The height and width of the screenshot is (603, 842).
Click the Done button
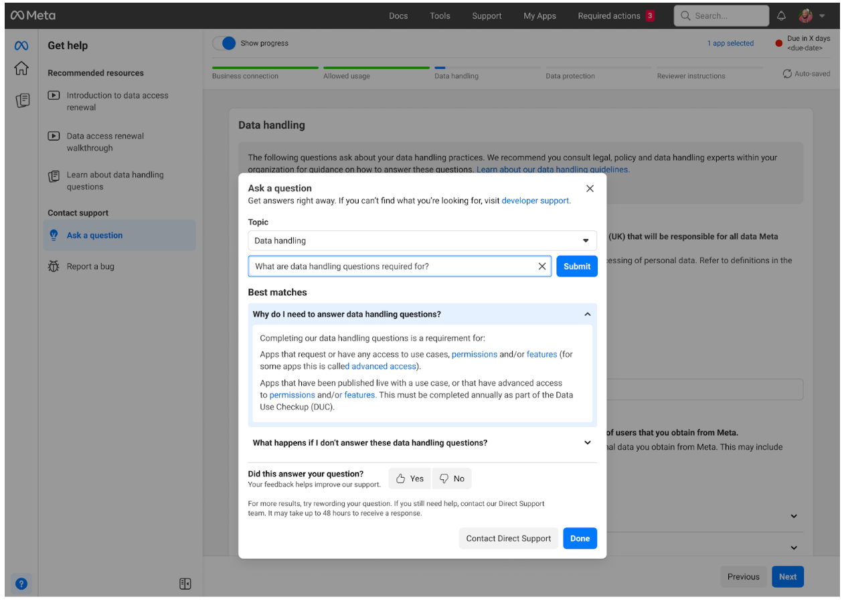(x=580, y=539)
